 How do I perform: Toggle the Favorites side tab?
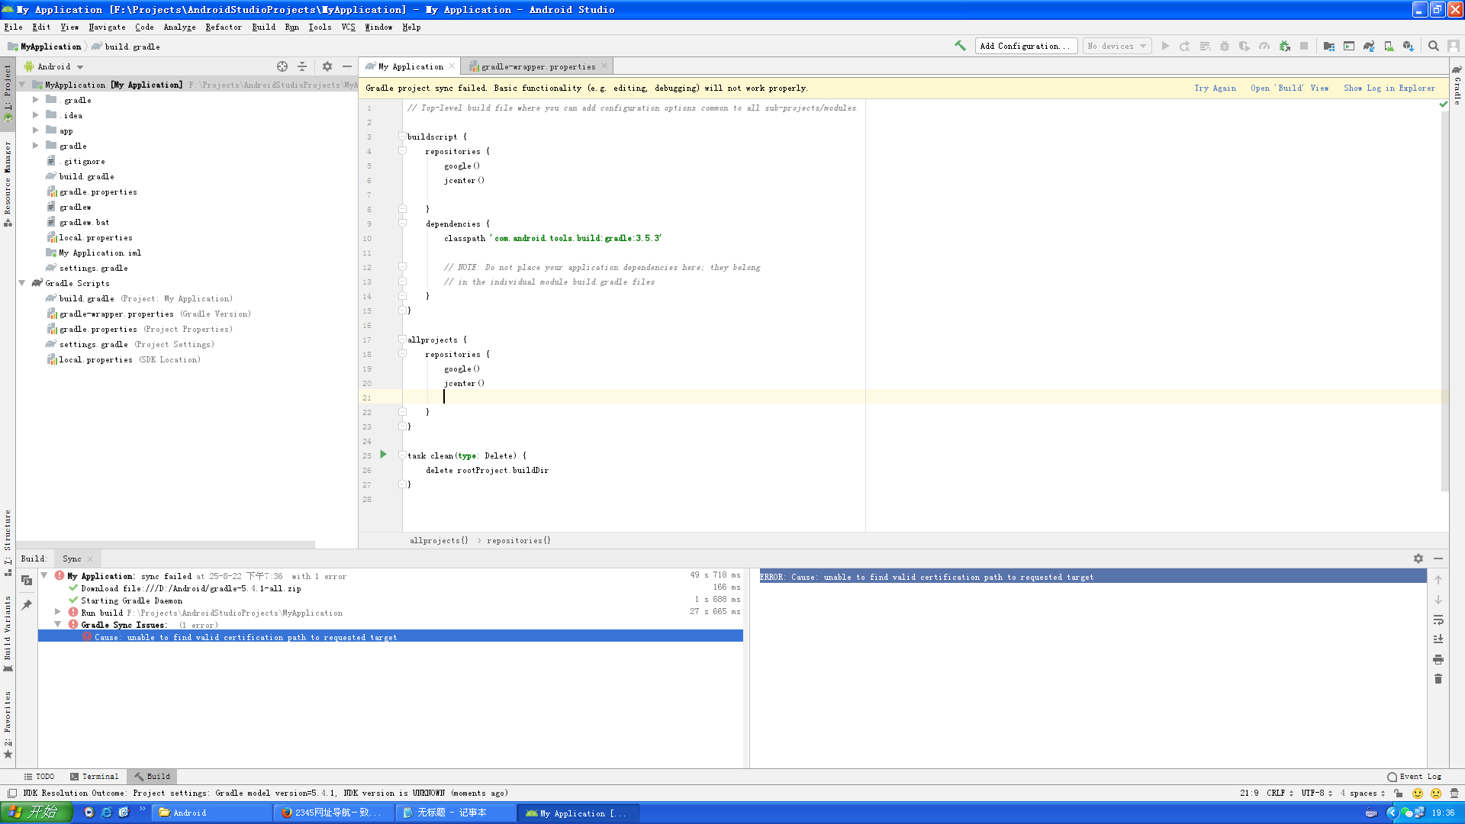pyautogui.click(x=8, y=724)
